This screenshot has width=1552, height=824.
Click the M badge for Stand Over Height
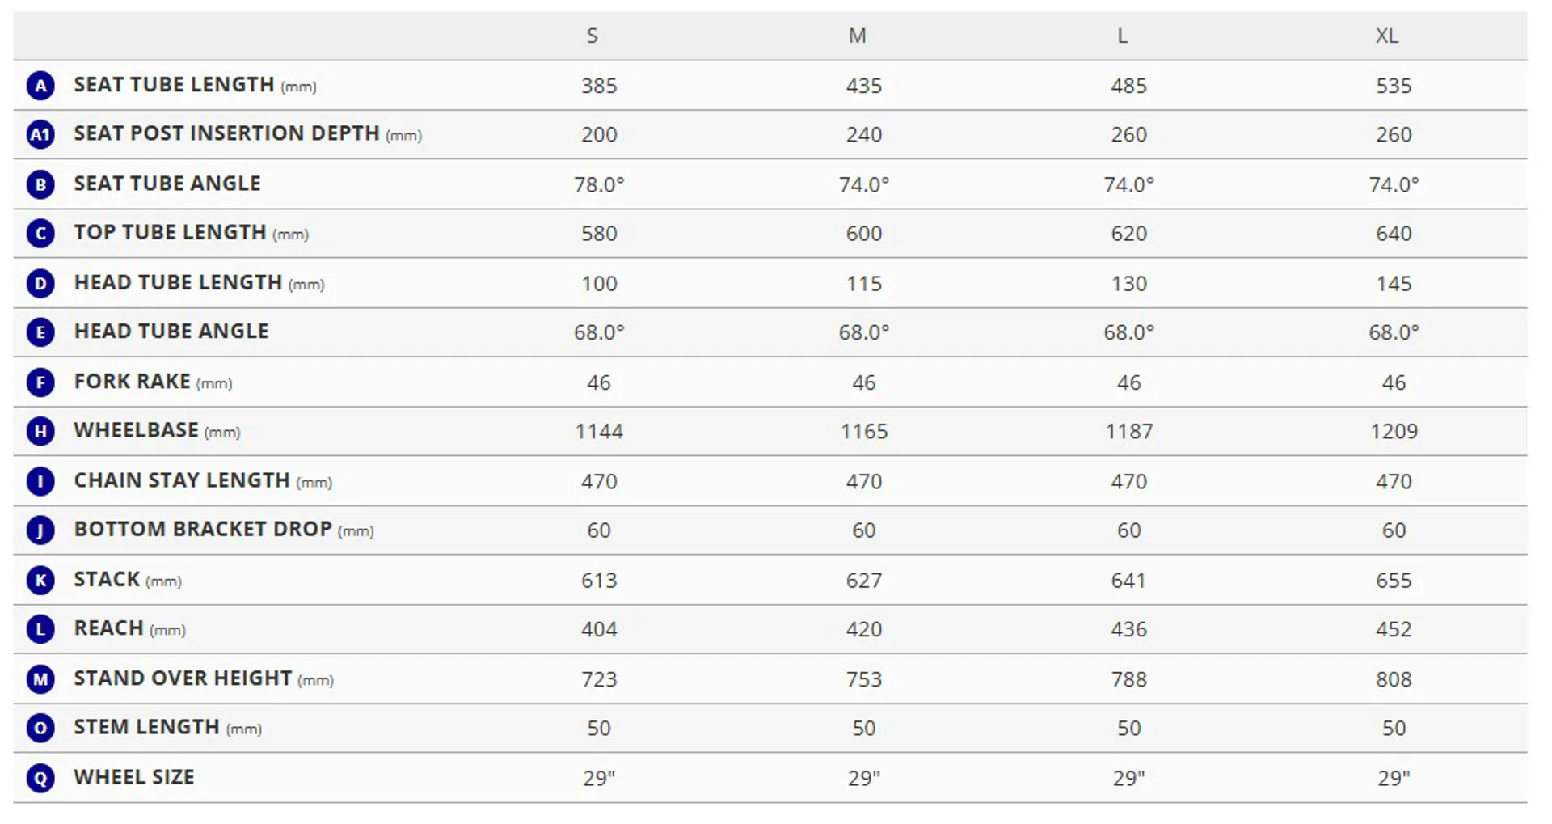(40, 679)
